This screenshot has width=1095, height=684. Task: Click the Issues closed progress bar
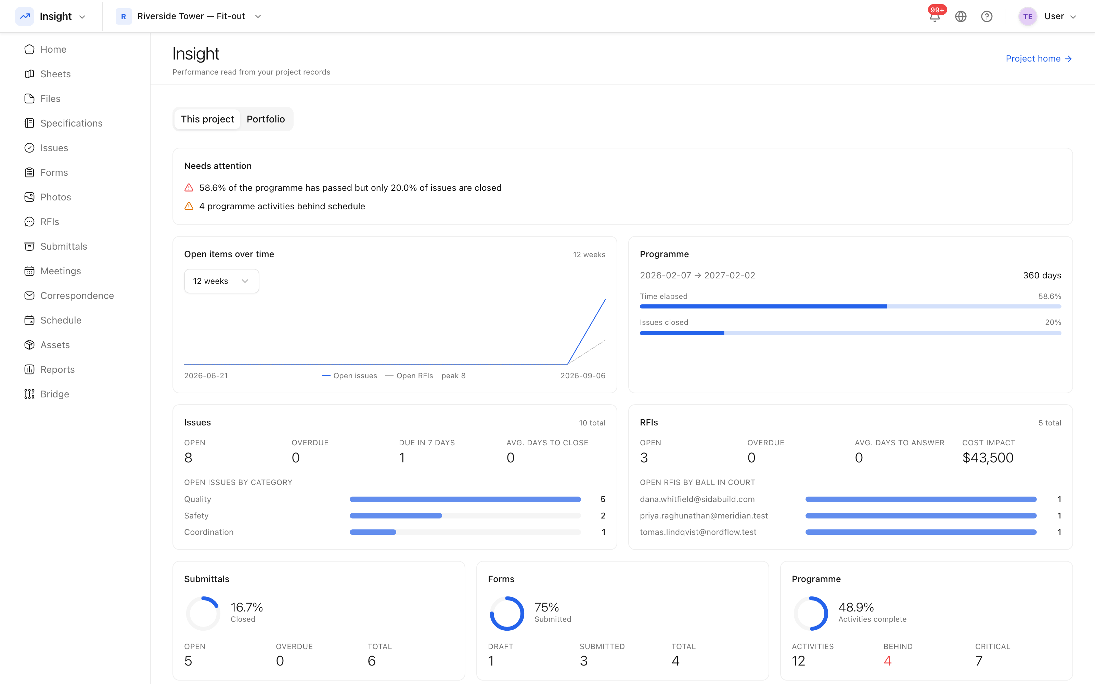[x=850, y=333]
